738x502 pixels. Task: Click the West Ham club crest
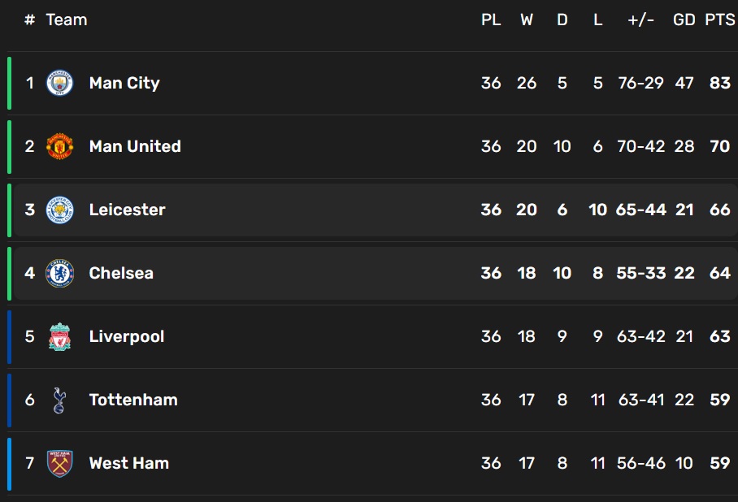(x=59, y=463)
